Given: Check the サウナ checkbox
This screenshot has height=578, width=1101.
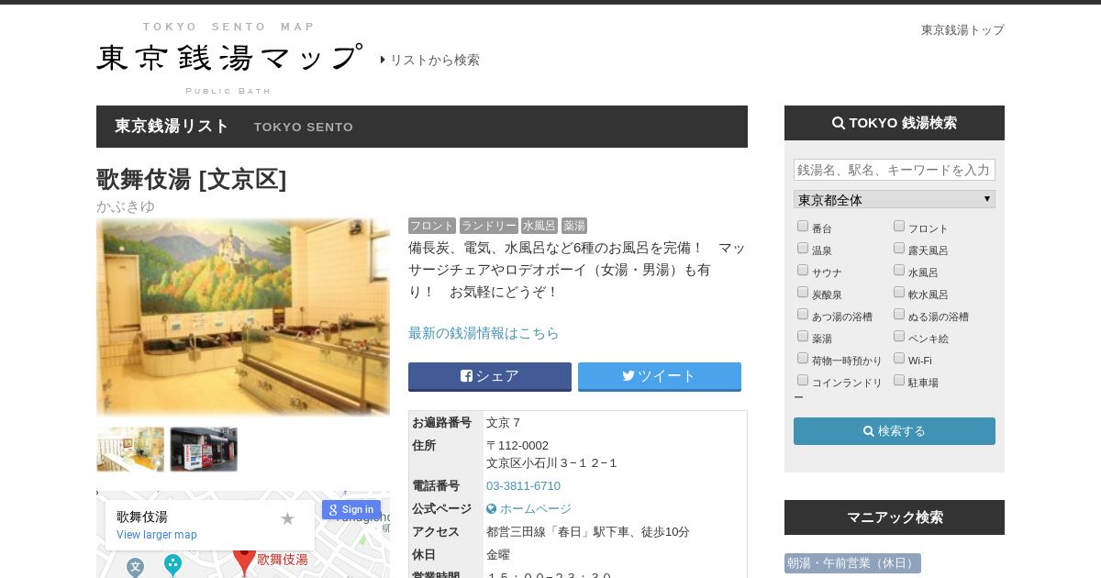Looking at the screenshot, I should [x=803, y=270].
